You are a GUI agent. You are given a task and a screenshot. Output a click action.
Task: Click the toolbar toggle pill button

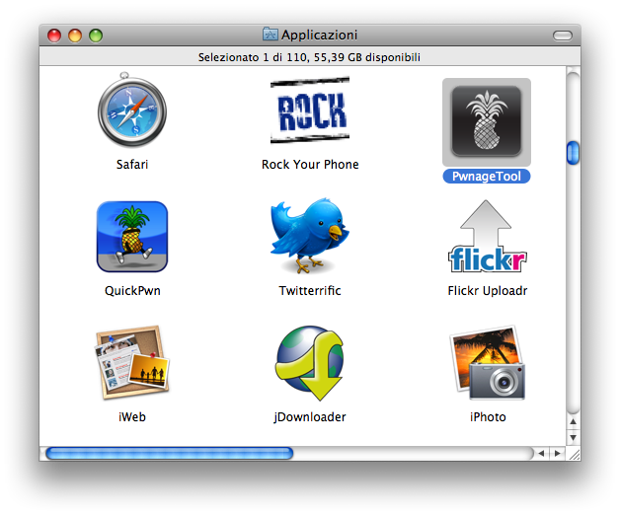(563, 36)
